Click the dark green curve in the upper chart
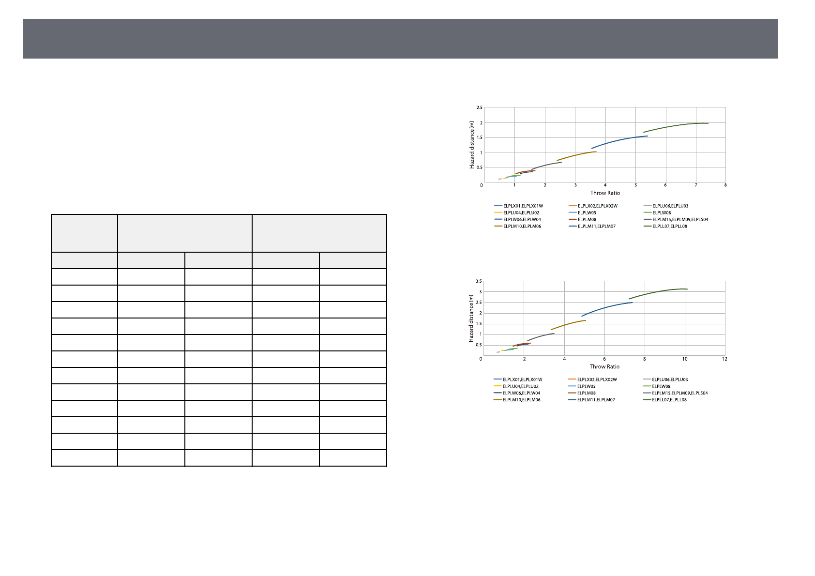Image resolution: width=815 pixels, height=576 pixels. tap(678, 125)
